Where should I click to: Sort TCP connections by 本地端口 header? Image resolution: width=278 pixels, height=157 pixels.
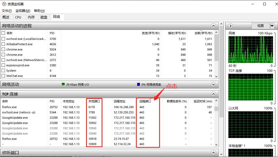click(94, 101)
